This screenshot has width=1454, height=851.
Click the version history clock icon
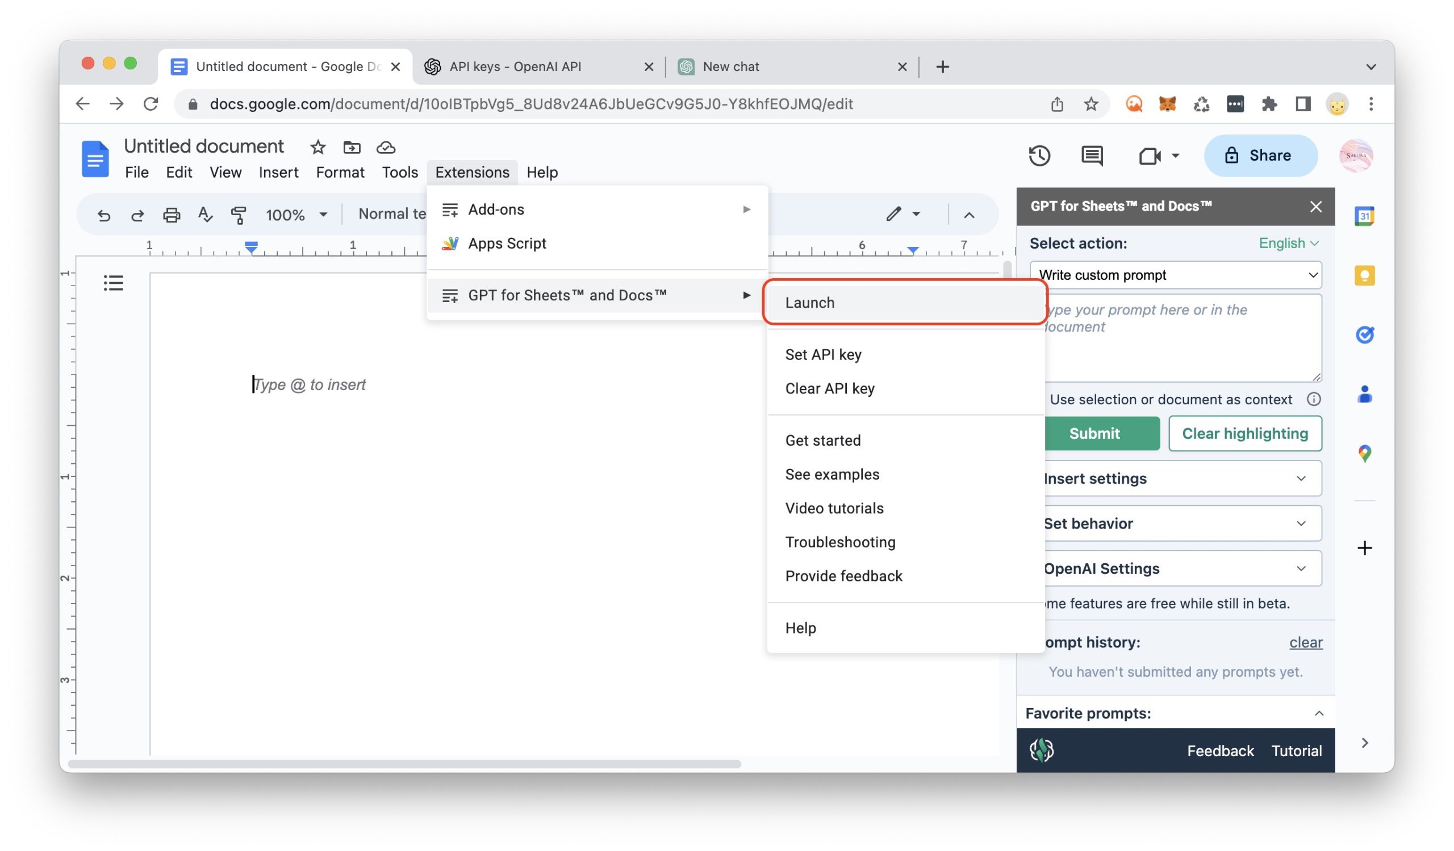point(1039,156)
